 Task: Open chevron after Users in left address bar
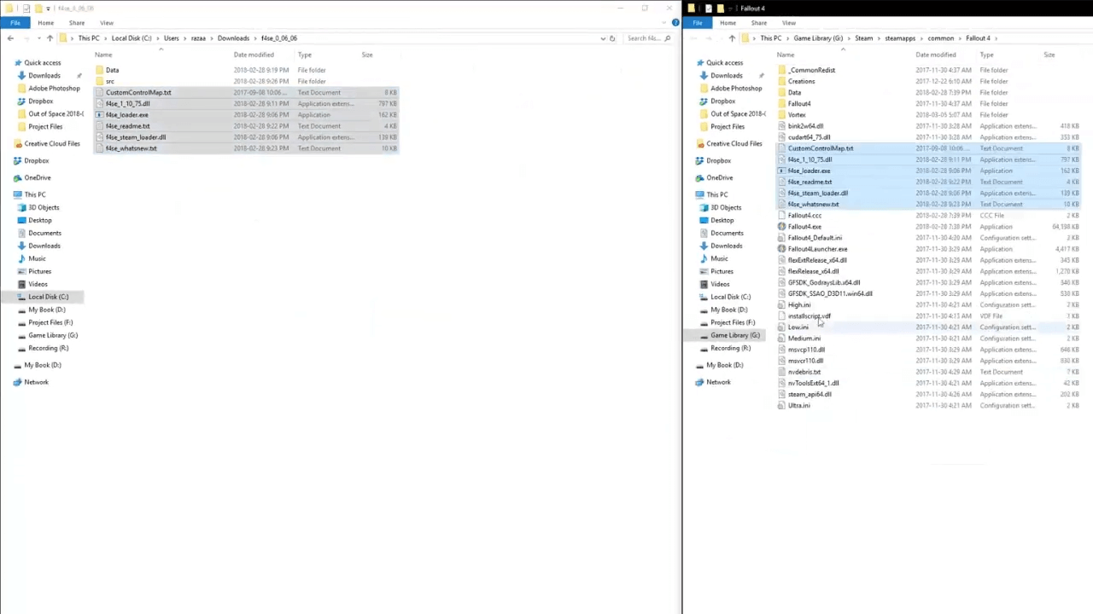tap(184, 38)
